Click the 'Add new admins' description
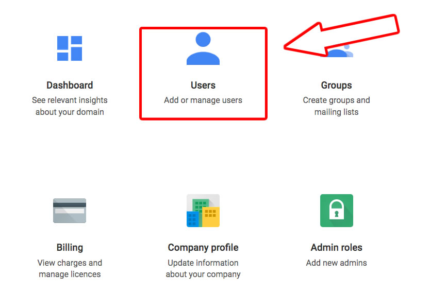 point(336,263)
